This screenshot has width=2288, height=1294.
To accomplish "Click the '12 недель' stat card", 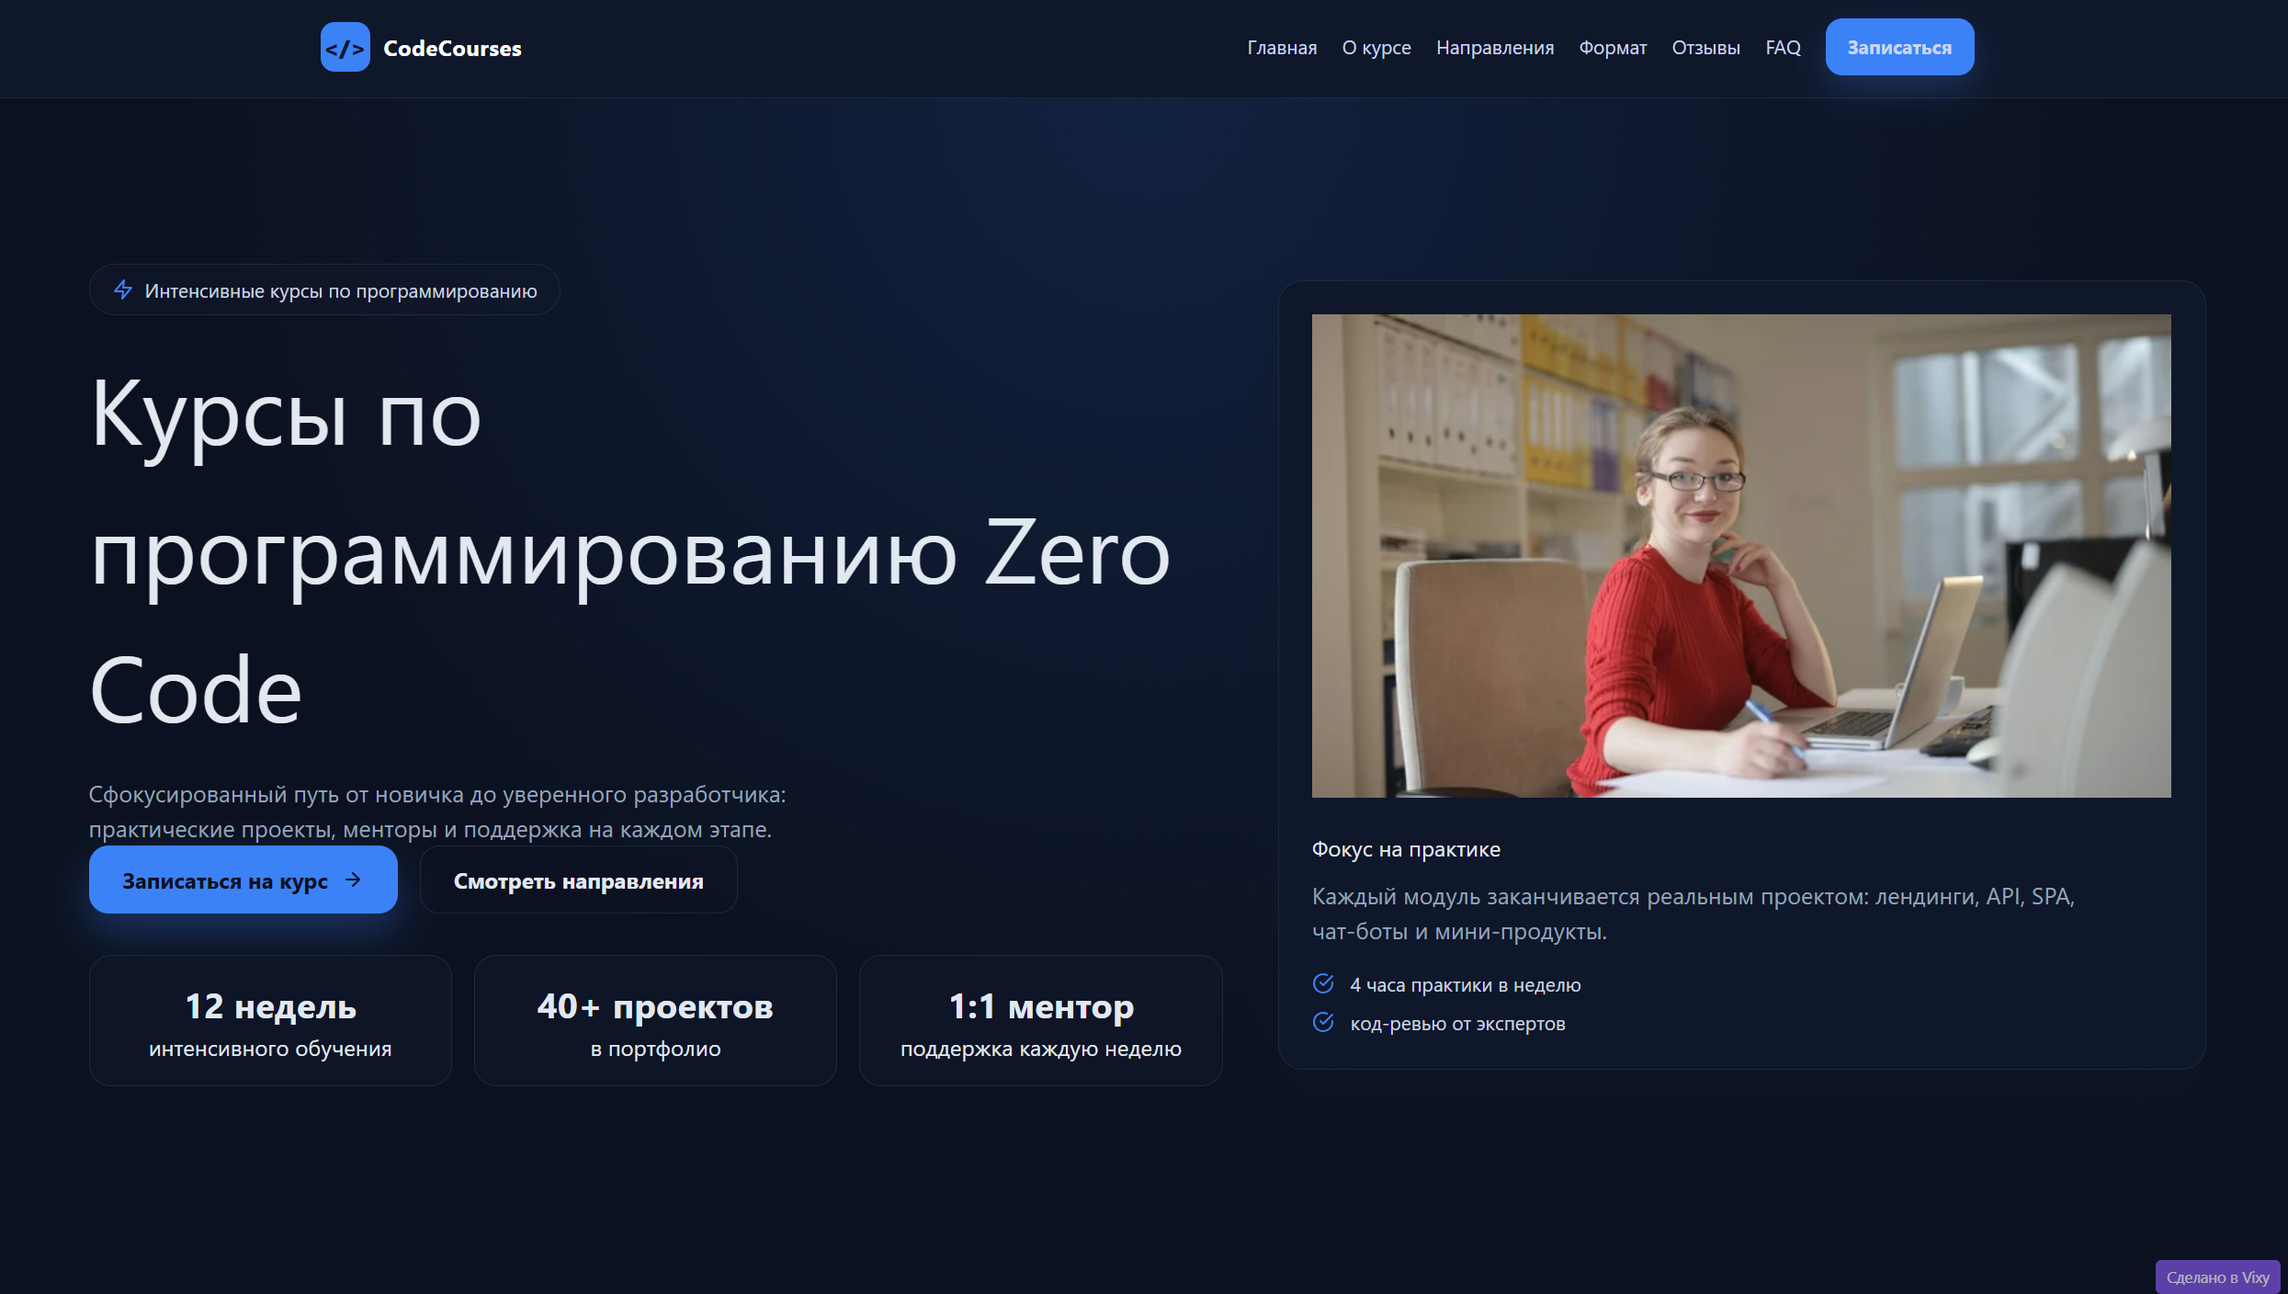I will click(269, 1020).
